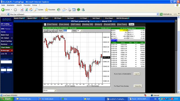Image resolution: width=180 pixels, height=101 pixels.
Task: Click the popup-blocked icon in status bar
Action: coord(145,95)
